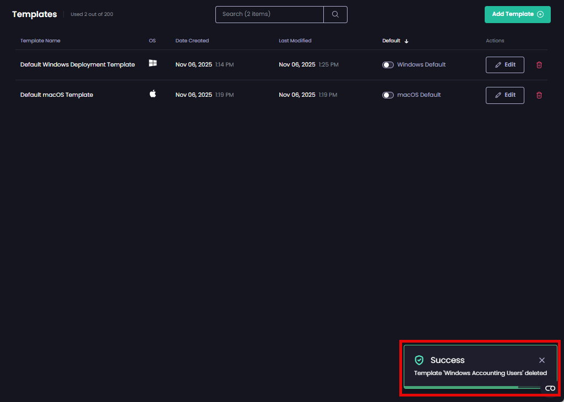Enable the Windows Default toggle
This screenshot has height=402, width=564.
click(x=388, y=64)
